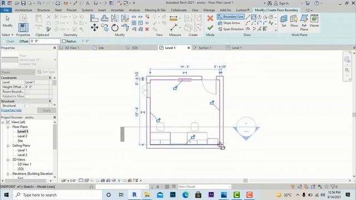Toggle the Structural checkbox
356x200 pixels.
[27, 106]
